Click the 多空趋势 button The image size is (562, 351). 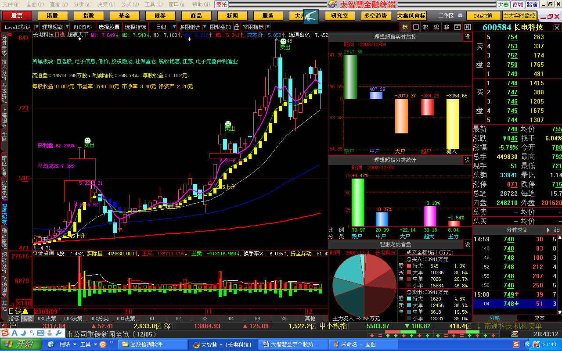coord(376,16)
